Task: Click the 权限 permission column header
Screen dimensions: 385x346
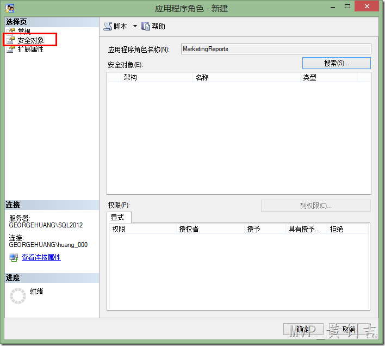Action: tap(142, 229)
